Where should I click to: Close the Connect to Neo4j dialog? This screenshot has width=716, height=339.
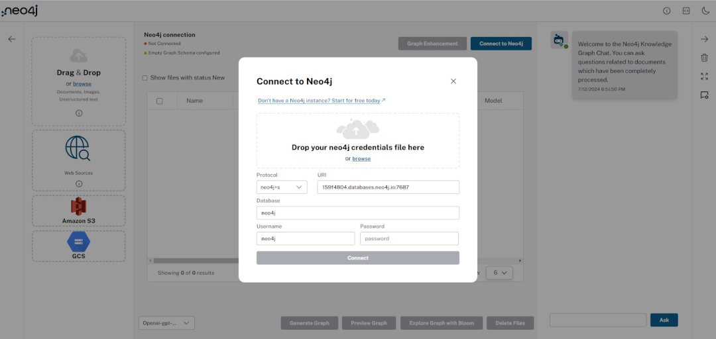tap(453, 81)
